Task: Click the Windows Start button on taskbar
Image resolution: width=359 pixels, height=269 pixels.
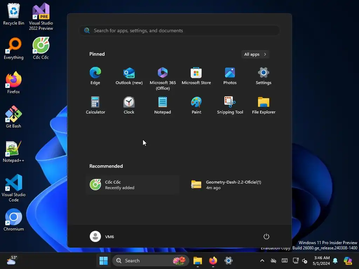Action: [103, 261]
